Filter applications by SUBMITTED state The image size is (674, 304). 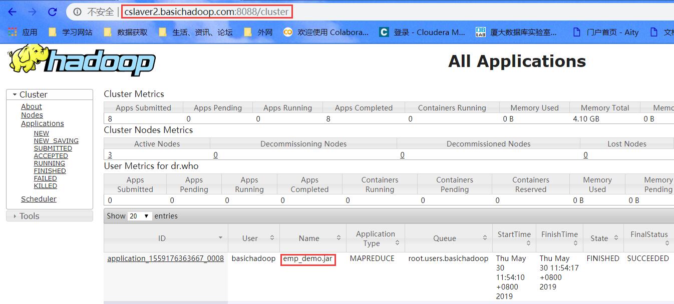coord(53,148)
